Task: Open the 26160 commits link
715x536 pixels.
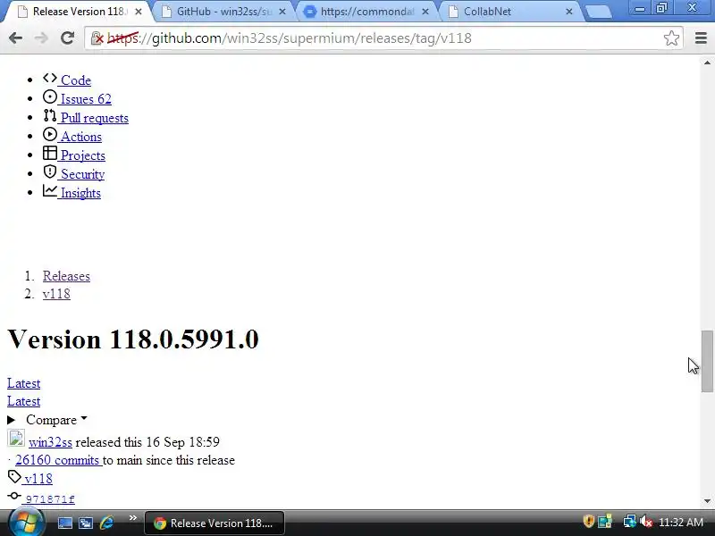Action: coord(58,460)
